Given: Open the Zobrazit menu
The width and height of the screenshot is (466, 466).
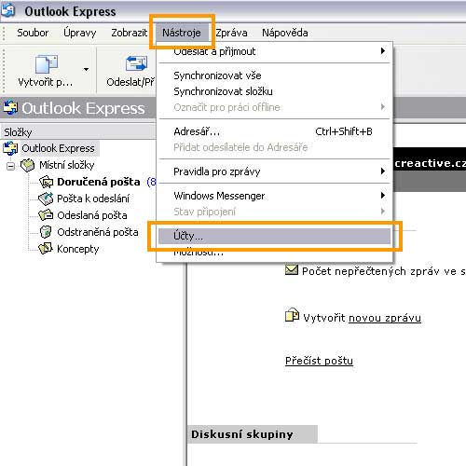Looking at the screenshot, I should coord(130,33).
